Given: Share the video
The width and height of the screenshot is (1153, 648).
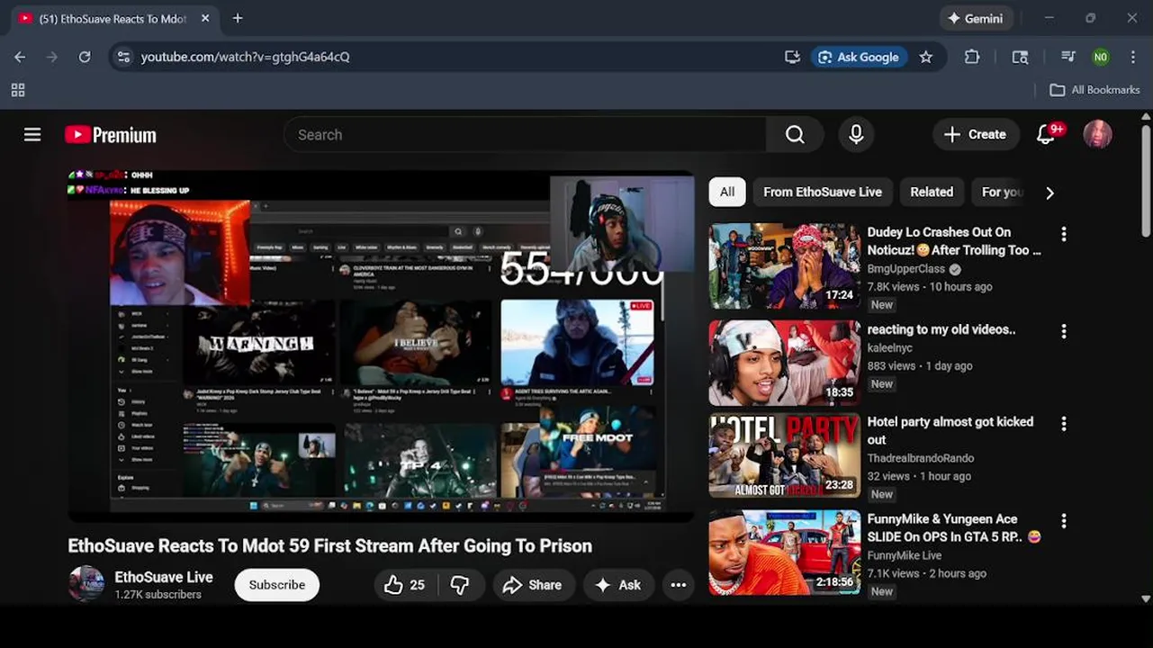Looking at the screenshot, I should pyautogui.click(x=533, y=585).
